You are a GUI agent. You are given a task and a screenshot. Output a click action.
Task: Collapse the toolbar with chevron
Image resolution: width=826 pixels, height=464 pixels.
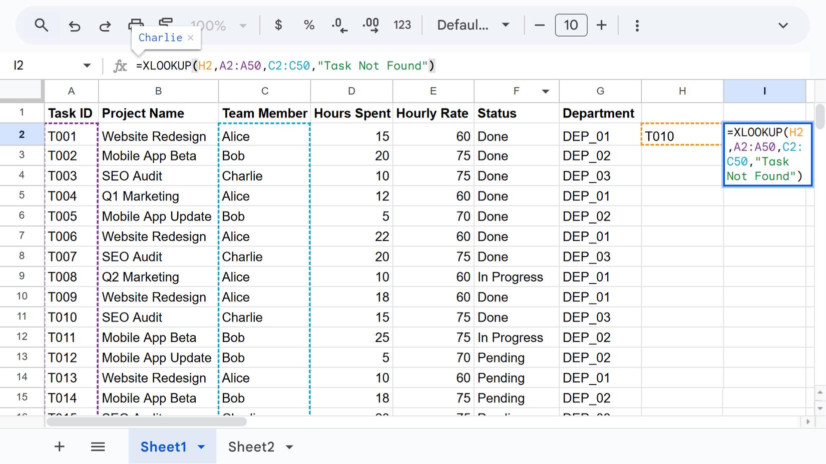[x=783, y=25]
